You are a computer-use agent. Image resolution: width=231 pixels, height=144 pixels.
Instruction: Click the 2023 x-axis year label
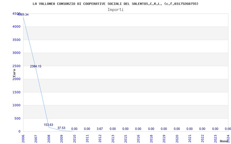[215, 139]
